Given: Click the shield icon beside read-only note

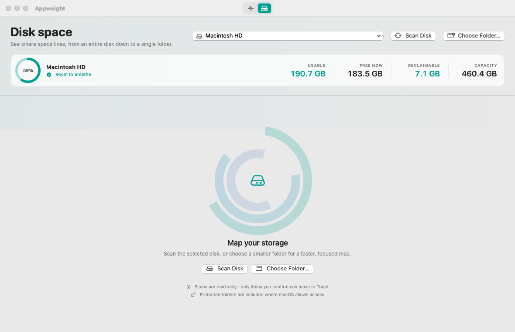Looking at the screenshot, I should 189,287.
